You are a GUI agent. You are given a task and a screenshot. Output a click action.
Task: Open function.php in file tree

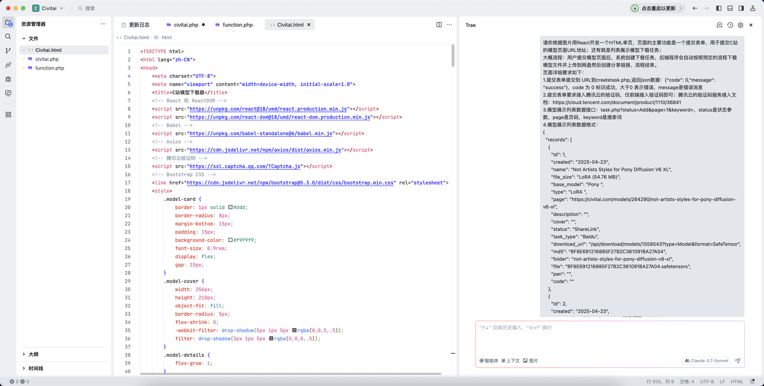(64, 68)
